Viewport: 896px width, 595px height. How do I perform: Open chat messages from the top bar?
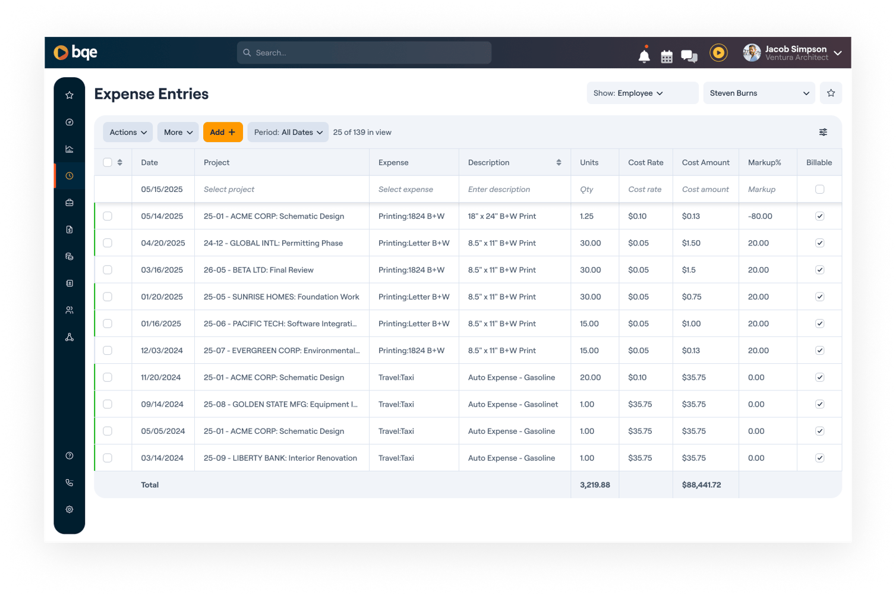click(x=689, y=55)
